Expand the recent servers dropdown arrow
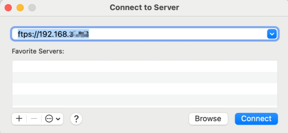 pyautogui.click(x=272, y=34)
